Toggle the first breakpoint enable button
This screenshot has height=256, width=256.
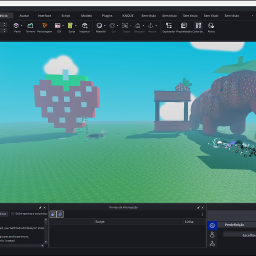53,214
